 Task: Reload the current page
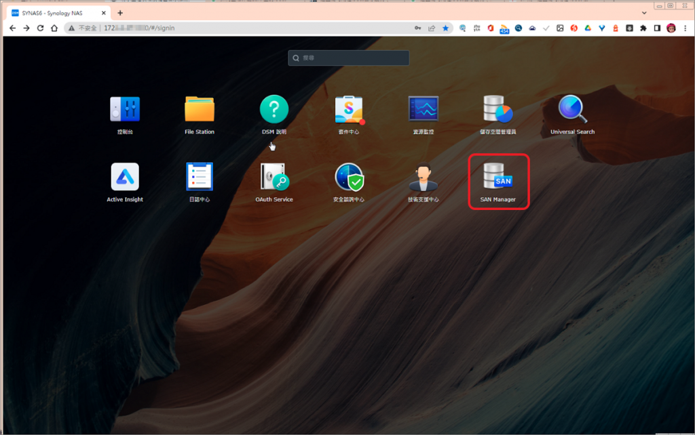pos(40,28)
